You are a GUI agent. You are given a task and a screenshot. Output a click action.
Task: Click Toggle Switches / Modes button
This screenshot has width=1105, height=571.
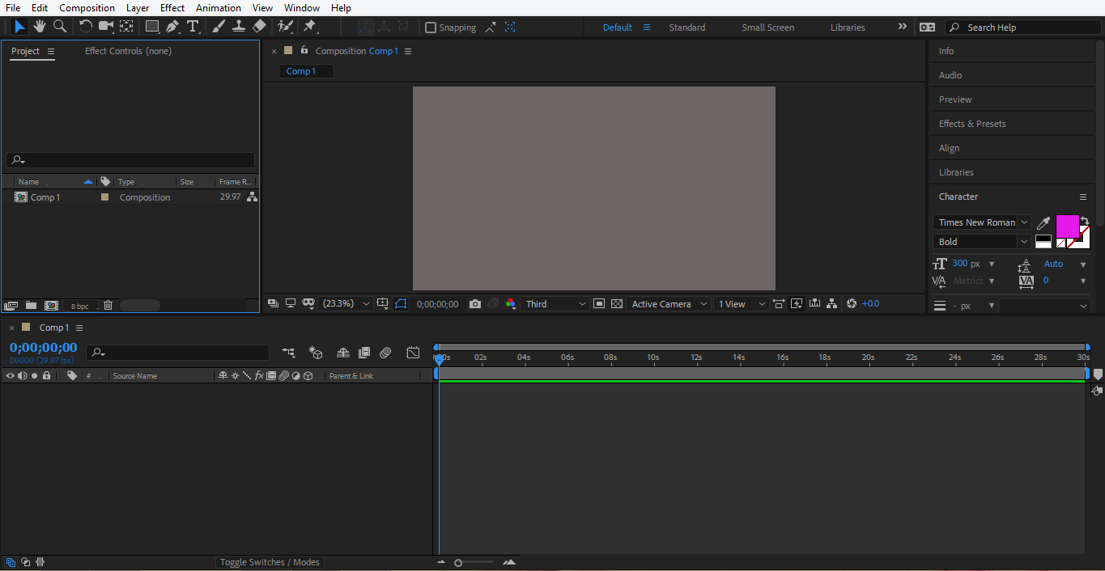pyautogui.click(x=270, y=561)
